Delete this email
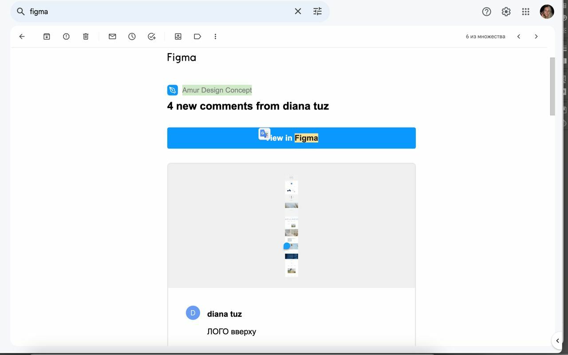568x355 pixels. tap(86, 36)
